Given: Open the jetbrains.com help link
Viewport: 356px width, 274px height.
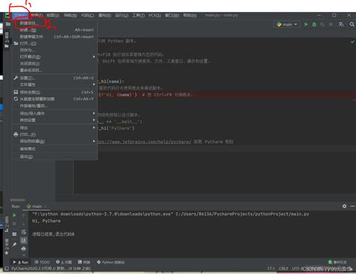Looking at the screenshot, I should click(x=144, y=142).
